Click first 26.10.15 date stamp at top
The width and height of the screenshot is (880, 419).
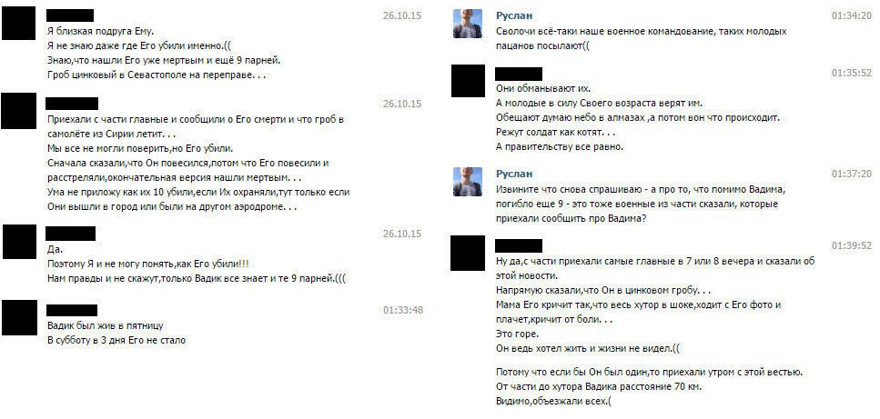pos(402,15)
